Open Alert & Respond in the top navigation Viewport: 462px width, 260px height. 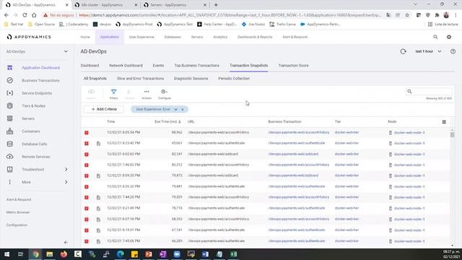[x=295, y=37]
